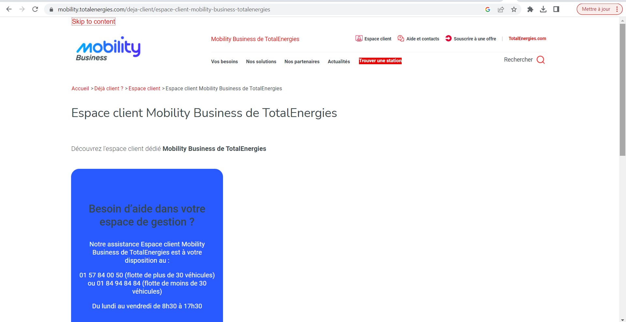Open the Vos besoins menu

click(224, 62)
